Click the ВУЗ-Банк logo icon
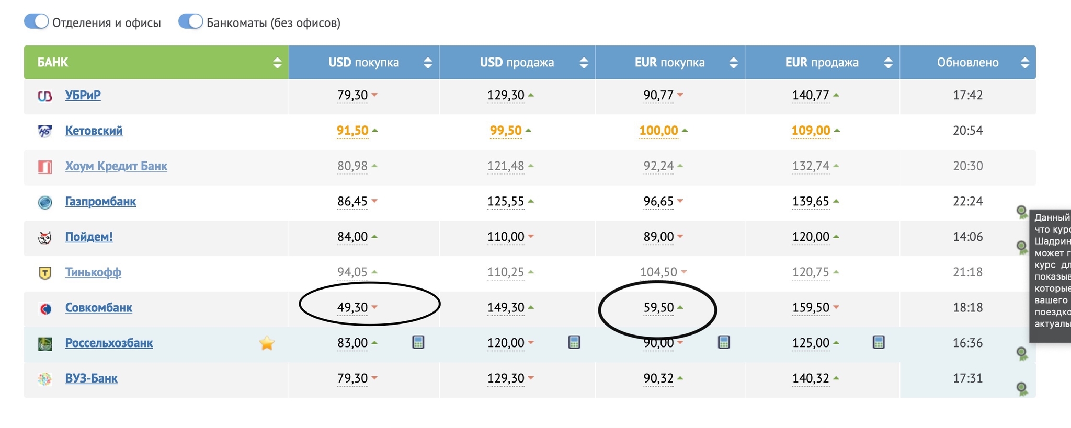Viewport: 1071px width, 428px height. tap(45, 379)
